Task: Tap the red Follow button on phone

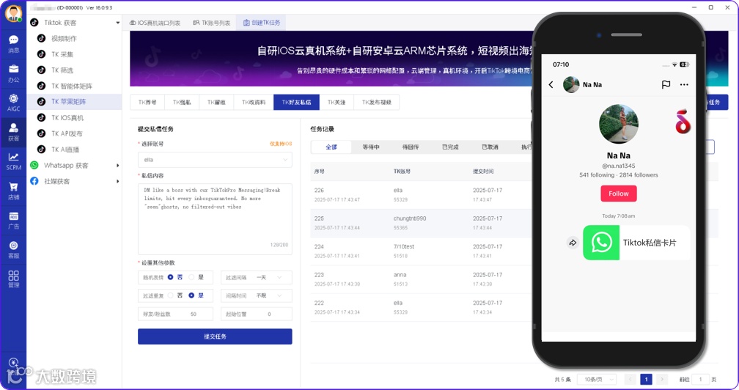Action: coord(618,194)
